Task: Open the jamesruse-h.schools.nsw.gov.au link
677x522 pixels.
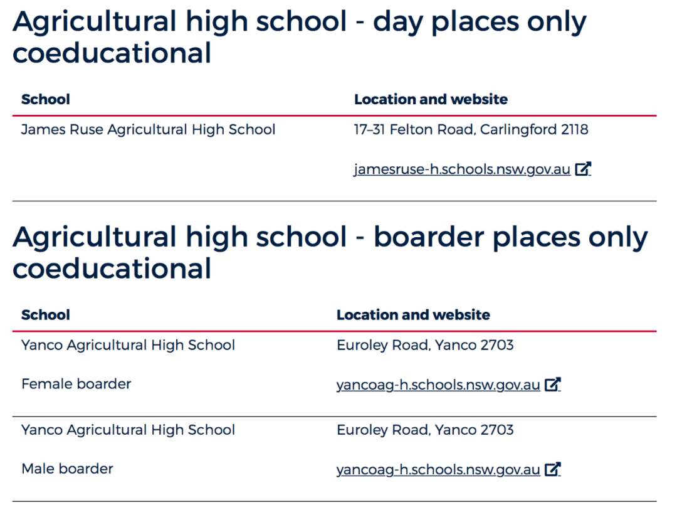Action: (462, 169)
